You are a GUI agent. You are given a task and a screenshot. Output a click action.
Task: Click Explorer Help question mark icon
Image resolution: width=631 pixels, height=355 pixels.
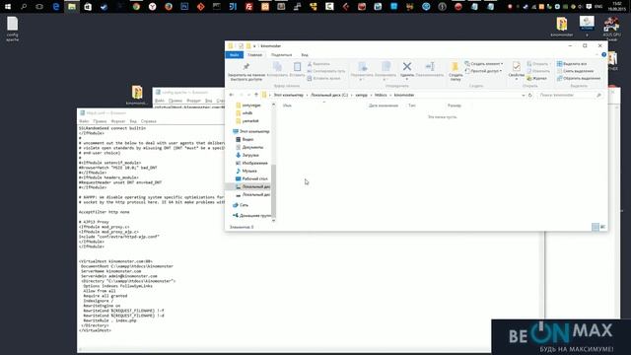603,55
